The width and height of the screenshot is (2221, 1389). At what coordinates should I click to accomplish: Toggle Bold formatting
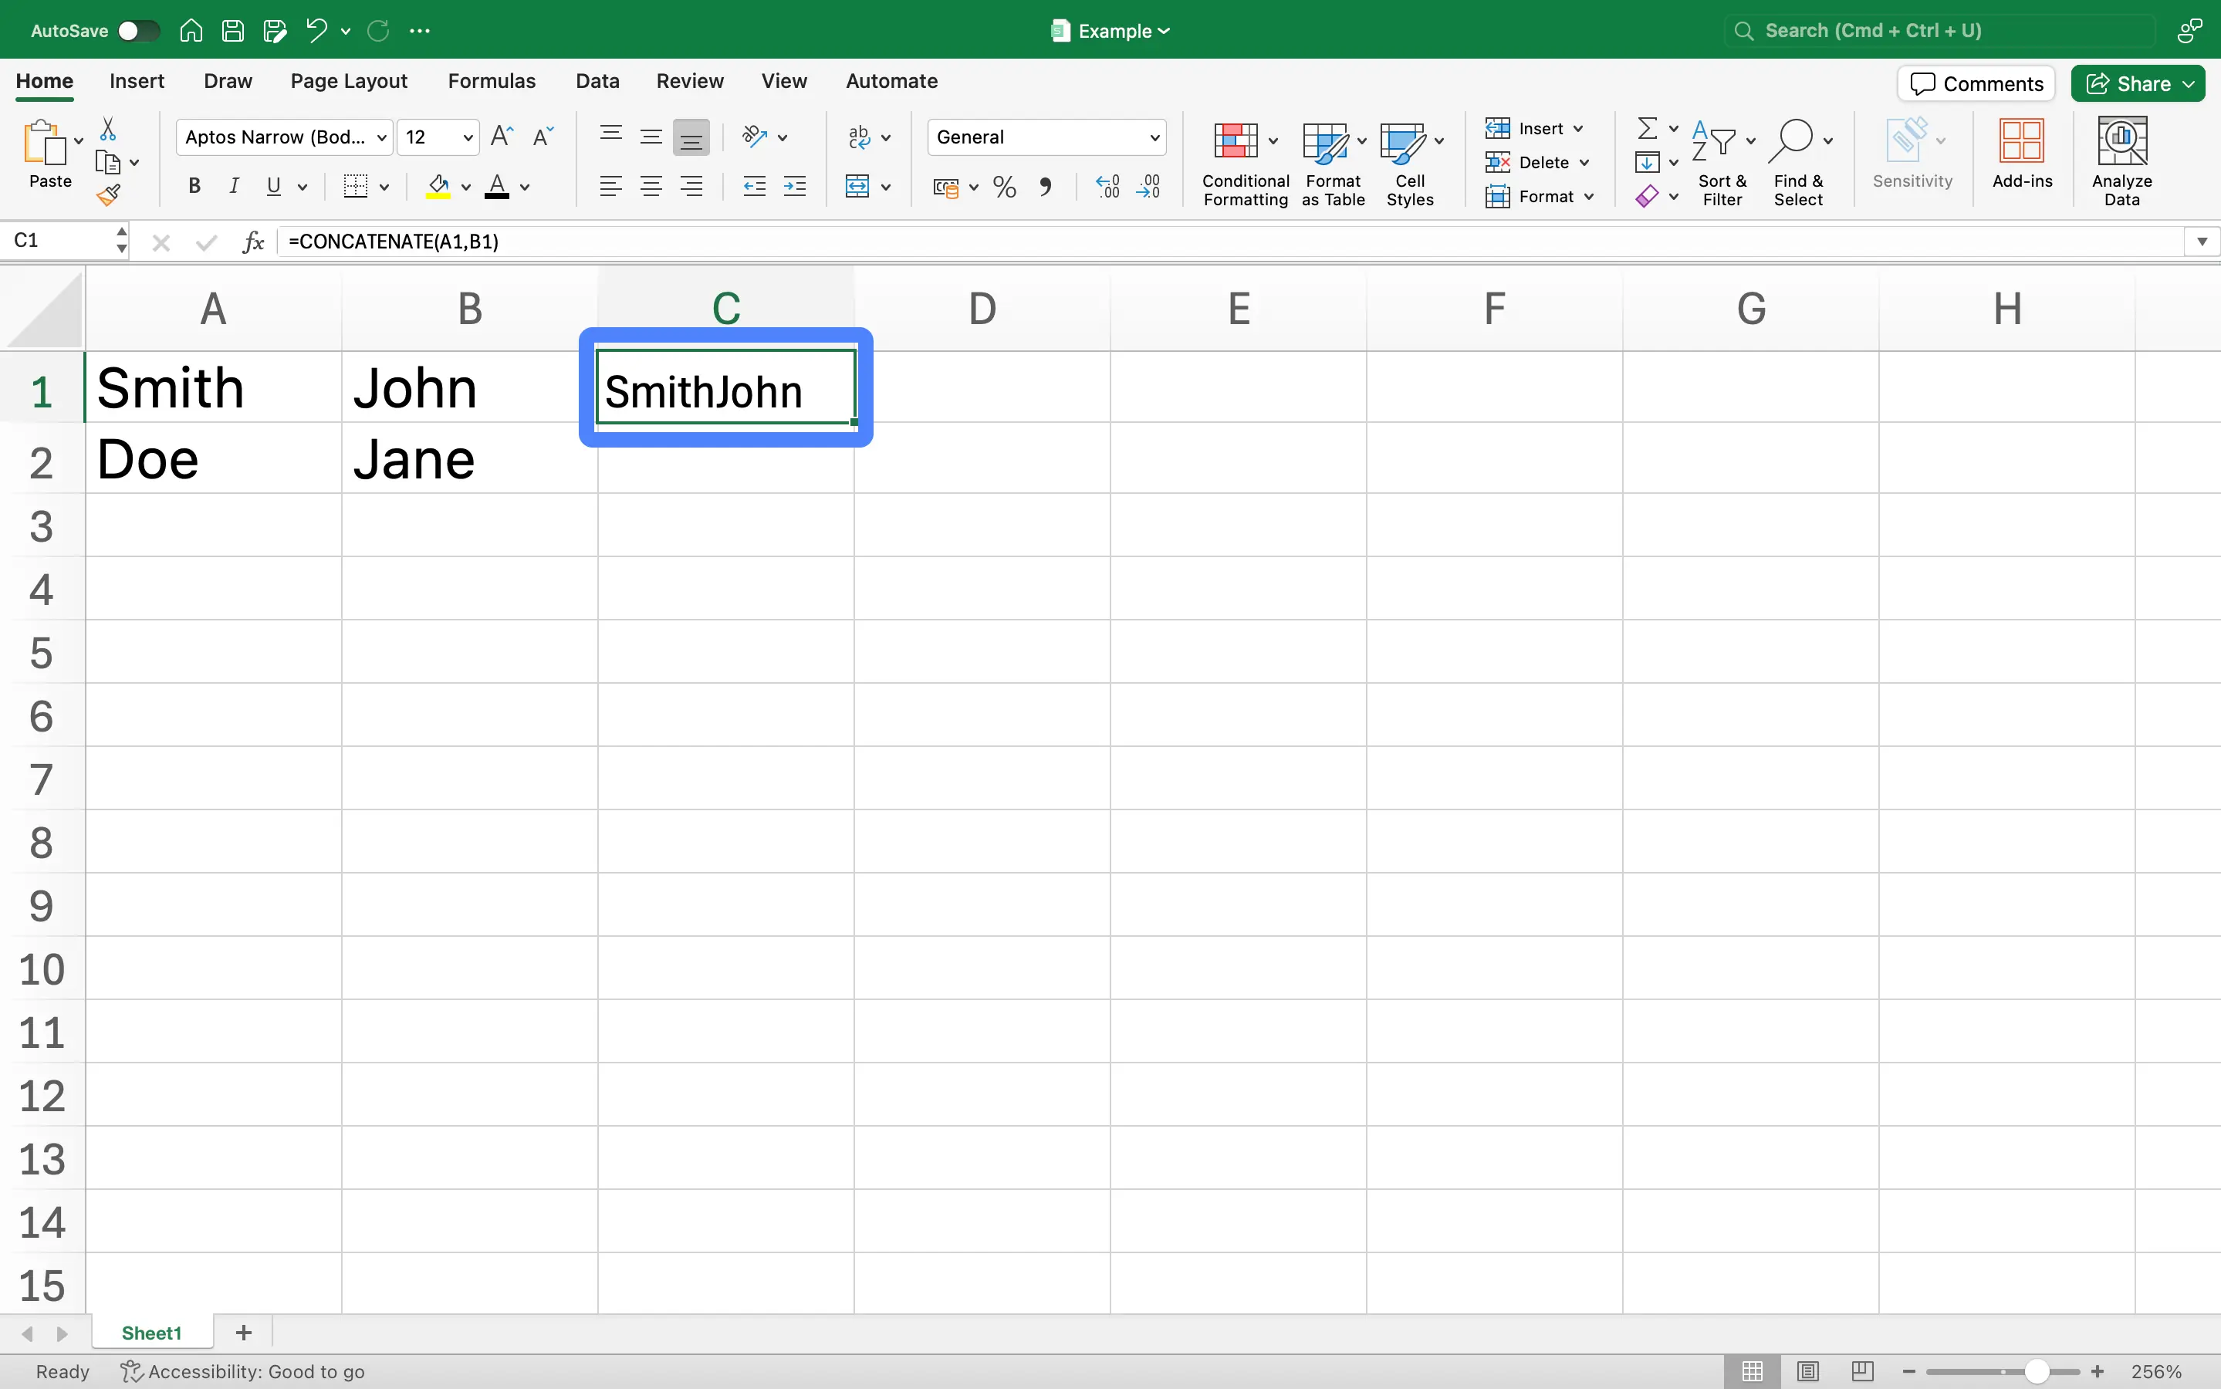click(x=194, y=188)
